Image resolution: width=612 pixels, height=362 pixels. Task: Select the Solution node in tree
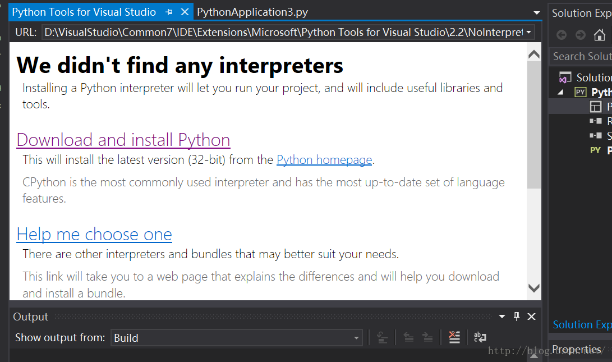(x=586, y=77)
